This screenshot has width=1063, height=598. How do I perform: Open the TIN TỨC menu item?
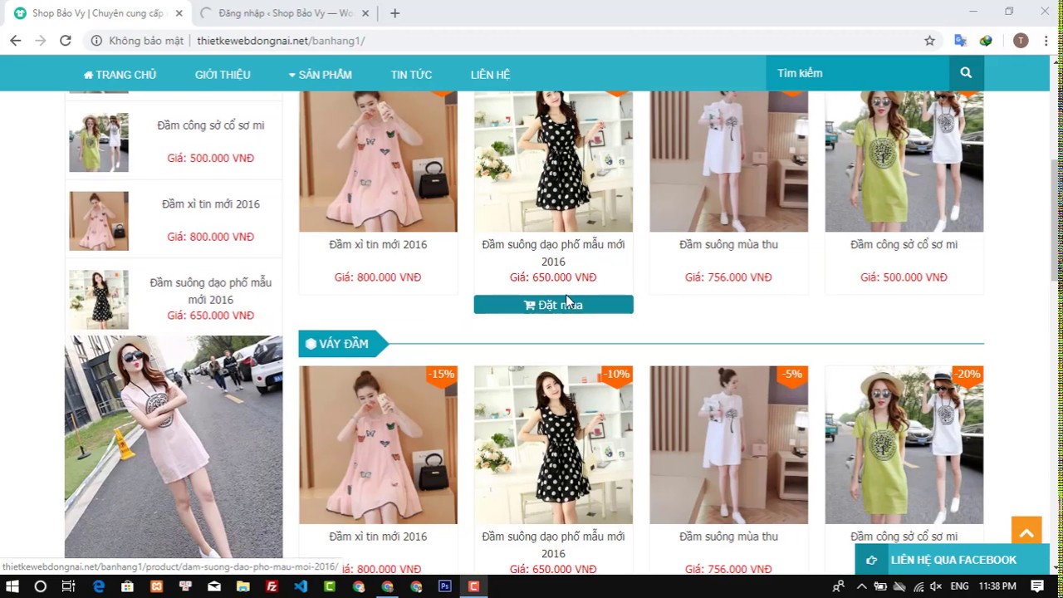(411, 75)
